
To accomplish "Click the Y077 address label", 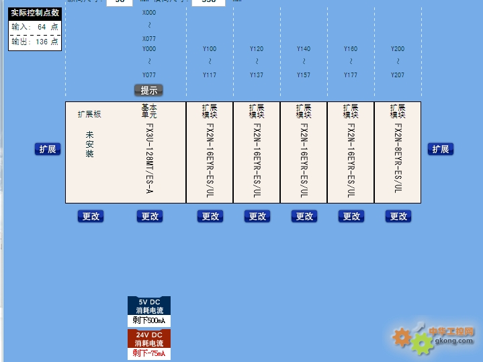I will (x=149, y=75).
